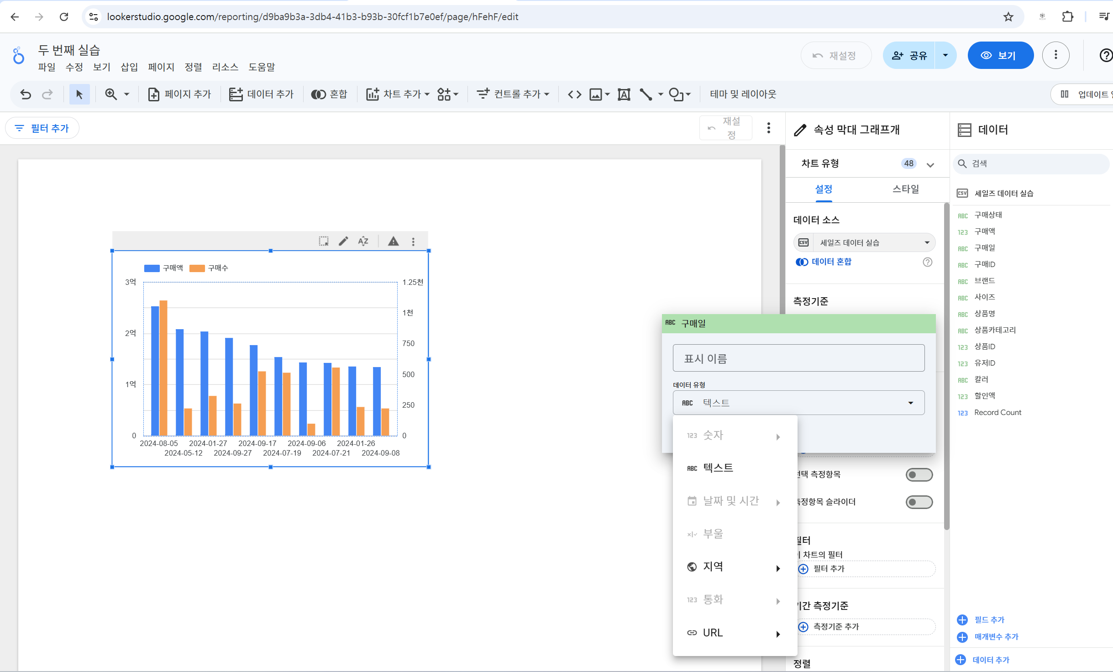The image size is (1113, 672).
Task: Open the 파일 menu
Action: coord(47,67)
